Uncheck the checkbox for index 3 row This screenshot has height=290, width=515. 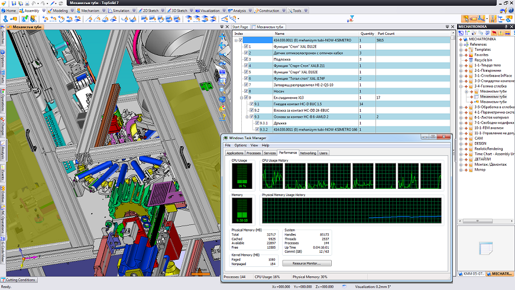246,59
